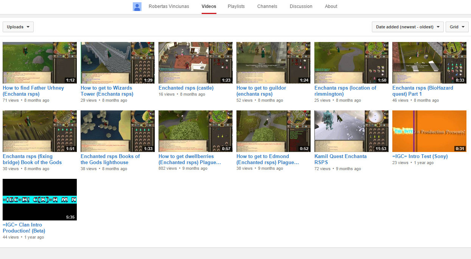Click 'Enchanted rsps Books of the Gods lighthouse' title

point(110,159)
